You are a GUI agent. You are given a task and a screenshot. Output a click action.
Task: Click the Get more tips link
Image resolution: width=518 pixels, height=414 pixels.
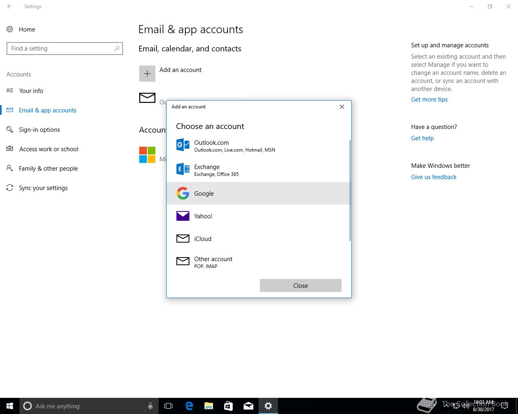point(429,99)
